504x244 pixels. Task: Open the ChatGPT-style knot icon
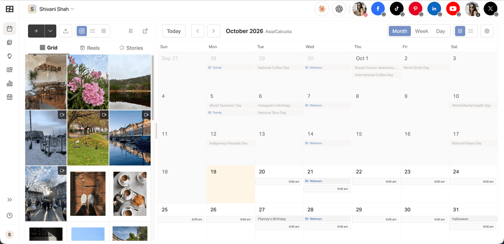point(339,9)
